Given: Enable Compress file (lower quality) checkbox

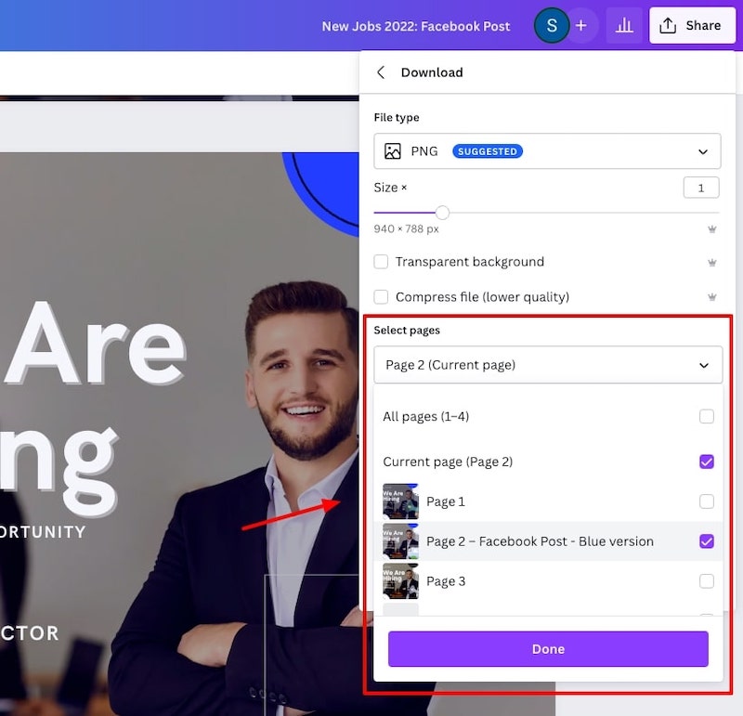Looking at the screenshot, I should tap(381, 297).
